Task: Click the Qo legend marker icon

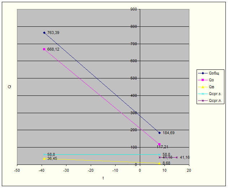Action: click(203, 80)
